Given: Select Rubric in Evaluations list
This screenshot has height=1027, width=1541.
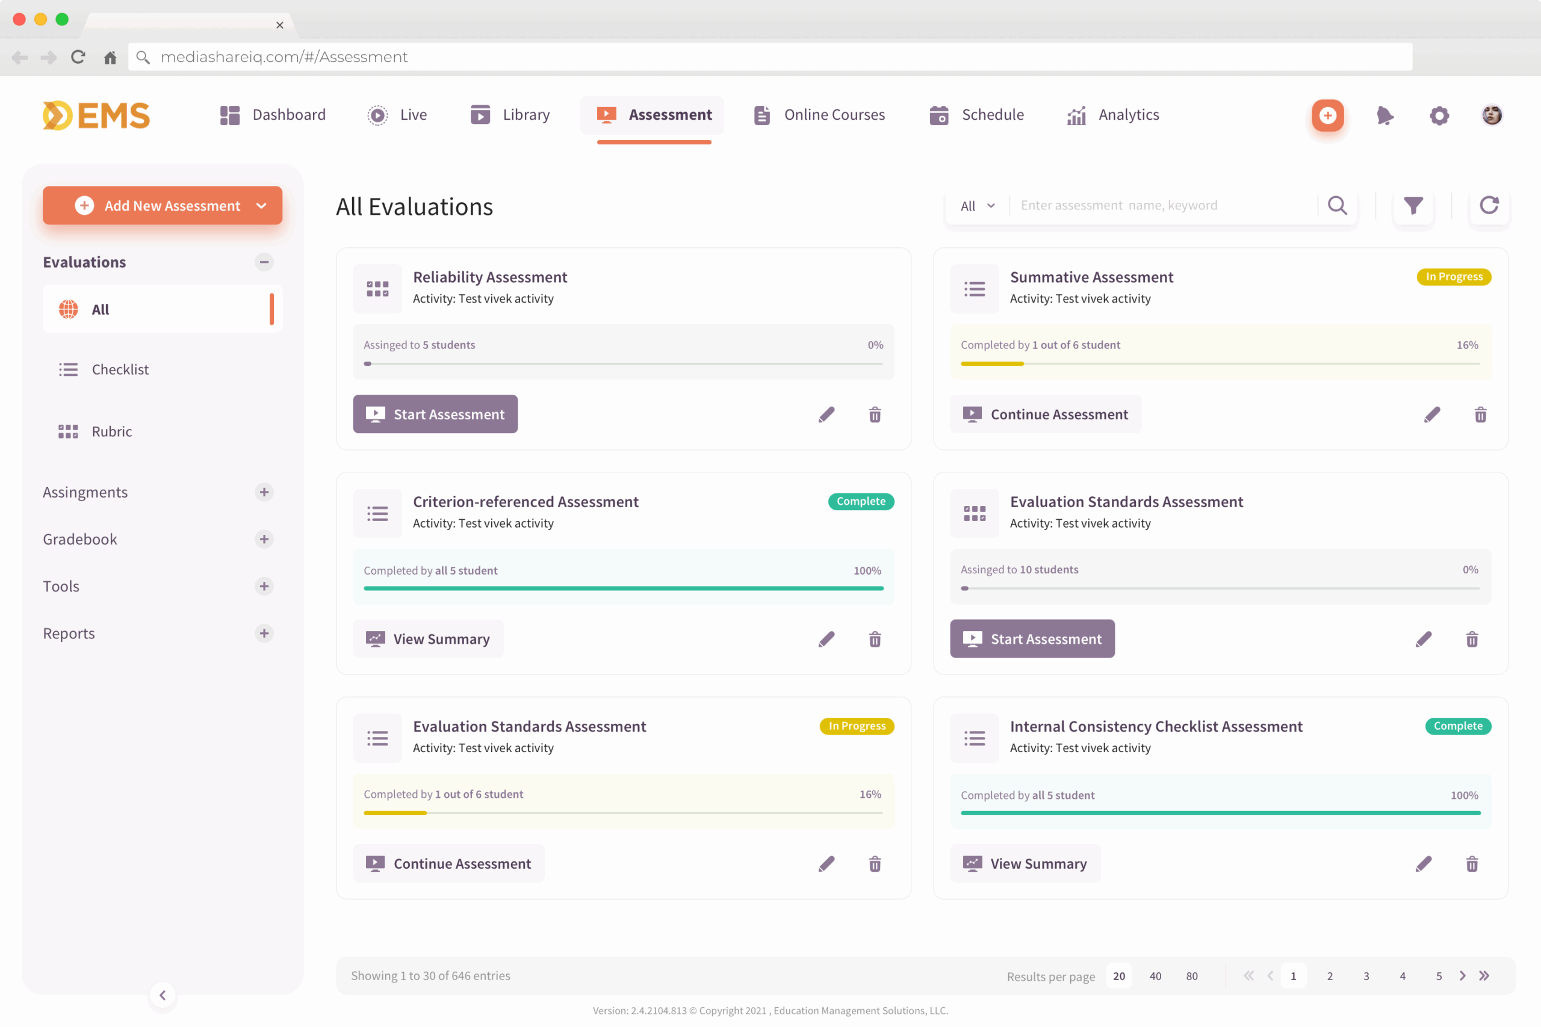Looking at the screenshot, I should (x=111, y=431).
